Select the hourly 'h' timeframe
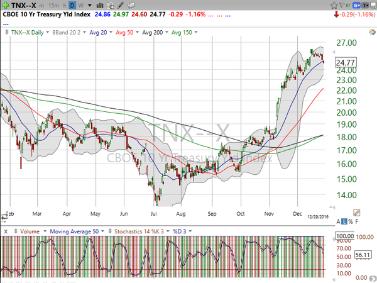Screen dimensions: 377x283 tap(65, 6)
